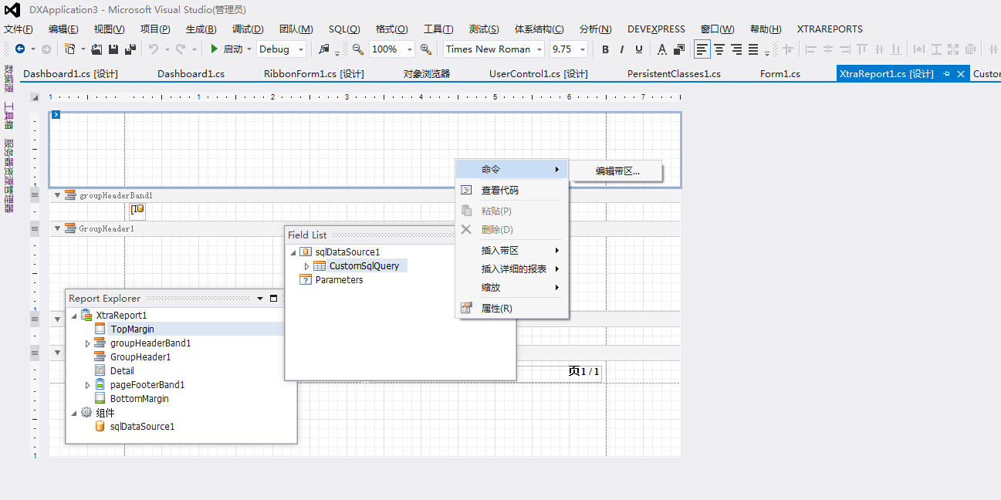This screenshot has height=500, width=1001.
Task: Click the Align Tops layout icon
Action: (861, 49)
